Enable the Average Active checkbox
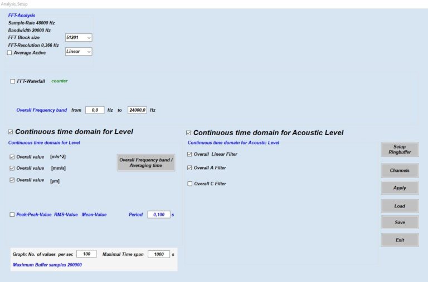 pos(9,53)
